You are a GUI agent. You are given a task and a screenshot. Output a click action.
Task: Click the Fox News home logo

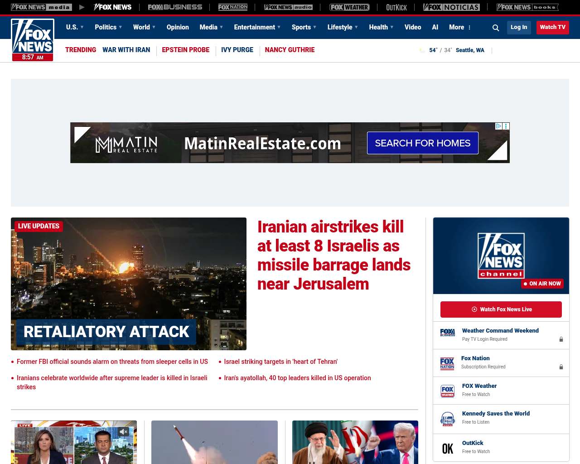coord(33,40)
